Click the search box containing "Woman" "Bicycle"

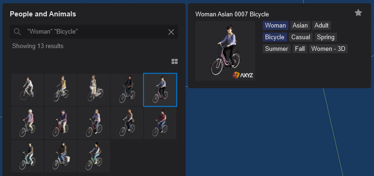pos(94,32)
